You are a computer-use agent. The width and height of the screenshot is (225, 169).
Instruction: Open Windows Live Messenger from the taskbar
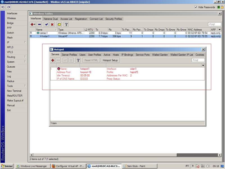33,166
